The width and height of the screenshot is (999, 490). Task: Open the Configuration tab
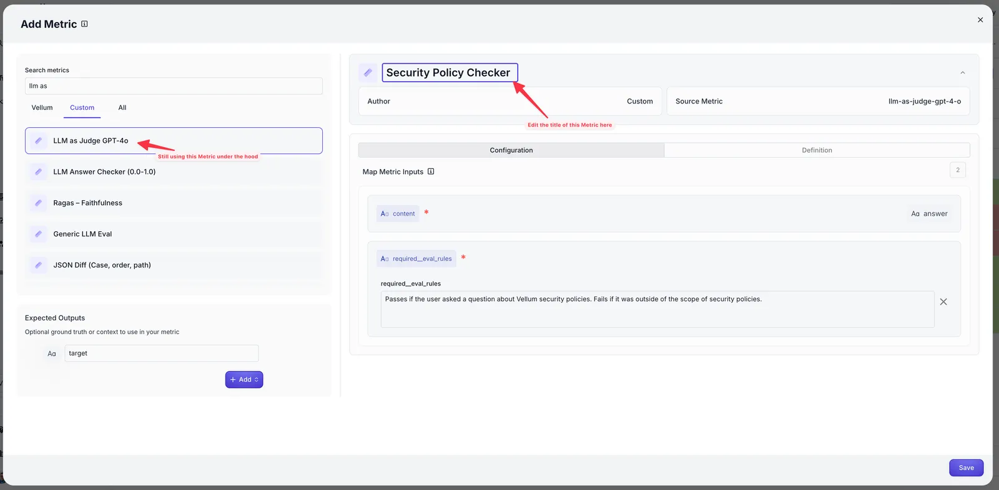point(511,150)
